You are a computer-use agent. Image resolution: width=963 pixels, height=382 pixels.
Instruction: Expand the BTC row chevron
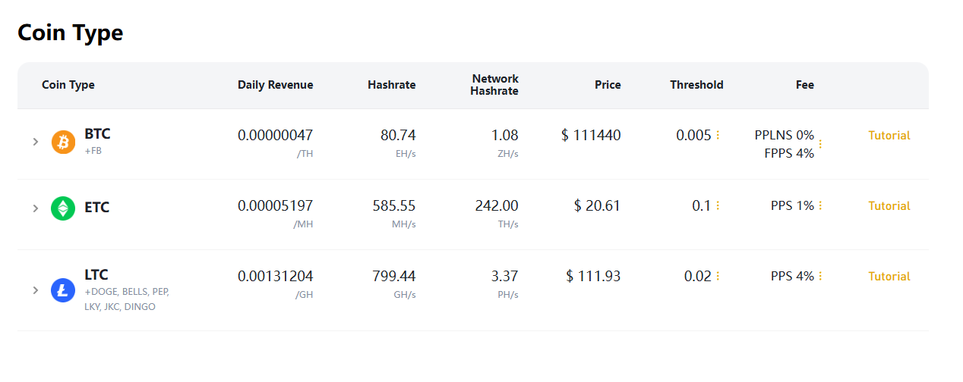coord(35,142)
